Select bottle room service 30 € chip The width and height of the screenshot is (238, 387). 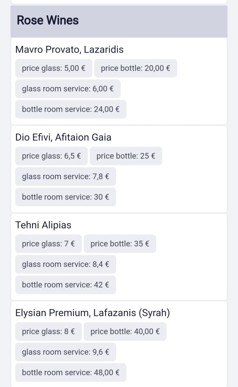(65, 197)
